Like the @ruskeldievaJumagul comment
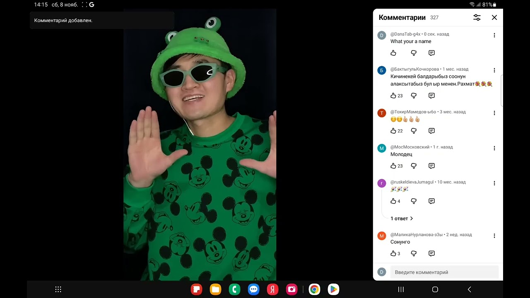This screenshot has height=298, width=530. [x=393, y=201]
